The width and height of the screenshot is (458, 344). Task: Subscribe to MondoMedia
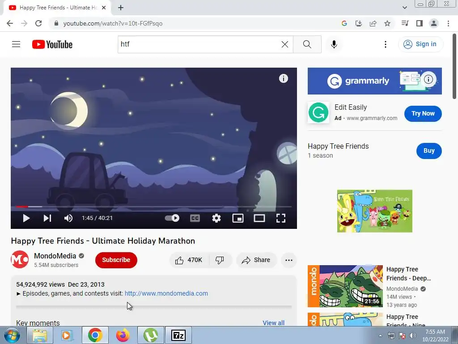click(116, 260)
